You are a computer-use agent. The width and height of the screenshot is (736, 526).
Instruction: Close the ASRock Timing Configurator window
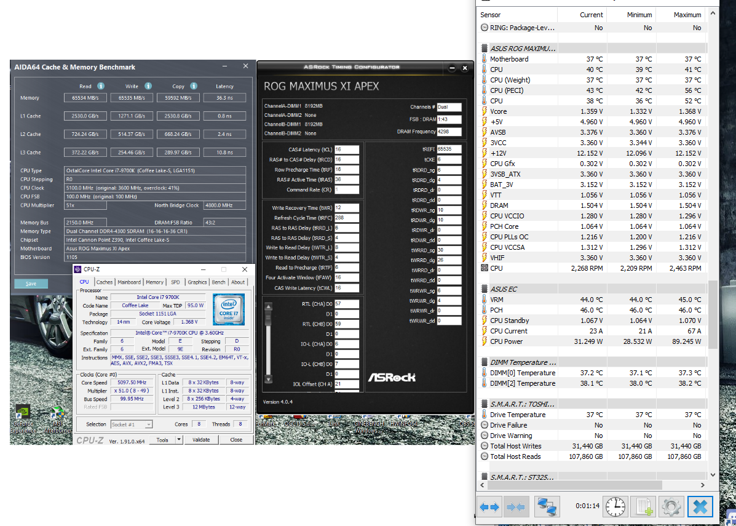465,68
